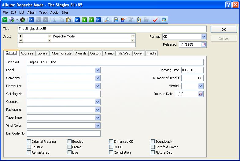Go to previous record green arrow
240x161 pixels.
click(84, 20)
